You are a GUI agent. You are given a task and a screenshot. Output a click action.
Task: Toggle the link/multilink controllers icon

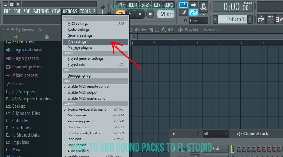click(x=194, y=13)
